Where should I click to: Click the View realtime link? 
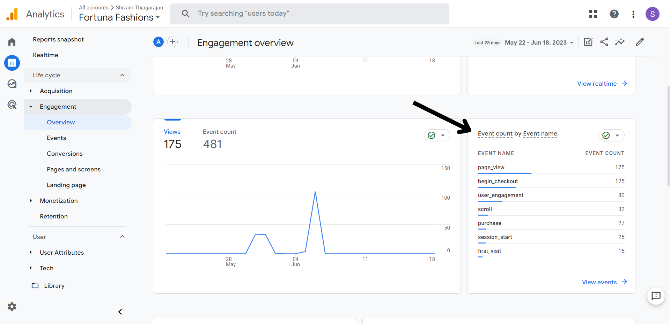coord(602,84)
